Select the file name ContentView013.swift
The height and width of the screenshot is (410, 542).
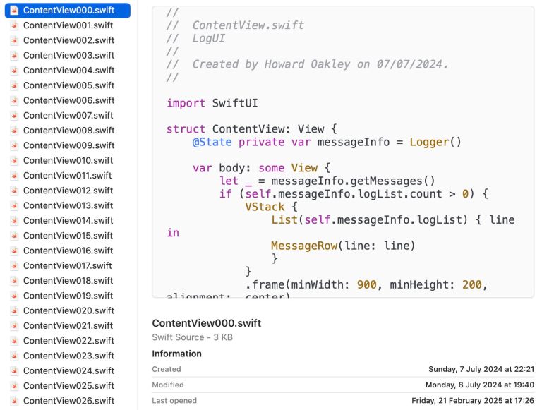pos(68,205)
